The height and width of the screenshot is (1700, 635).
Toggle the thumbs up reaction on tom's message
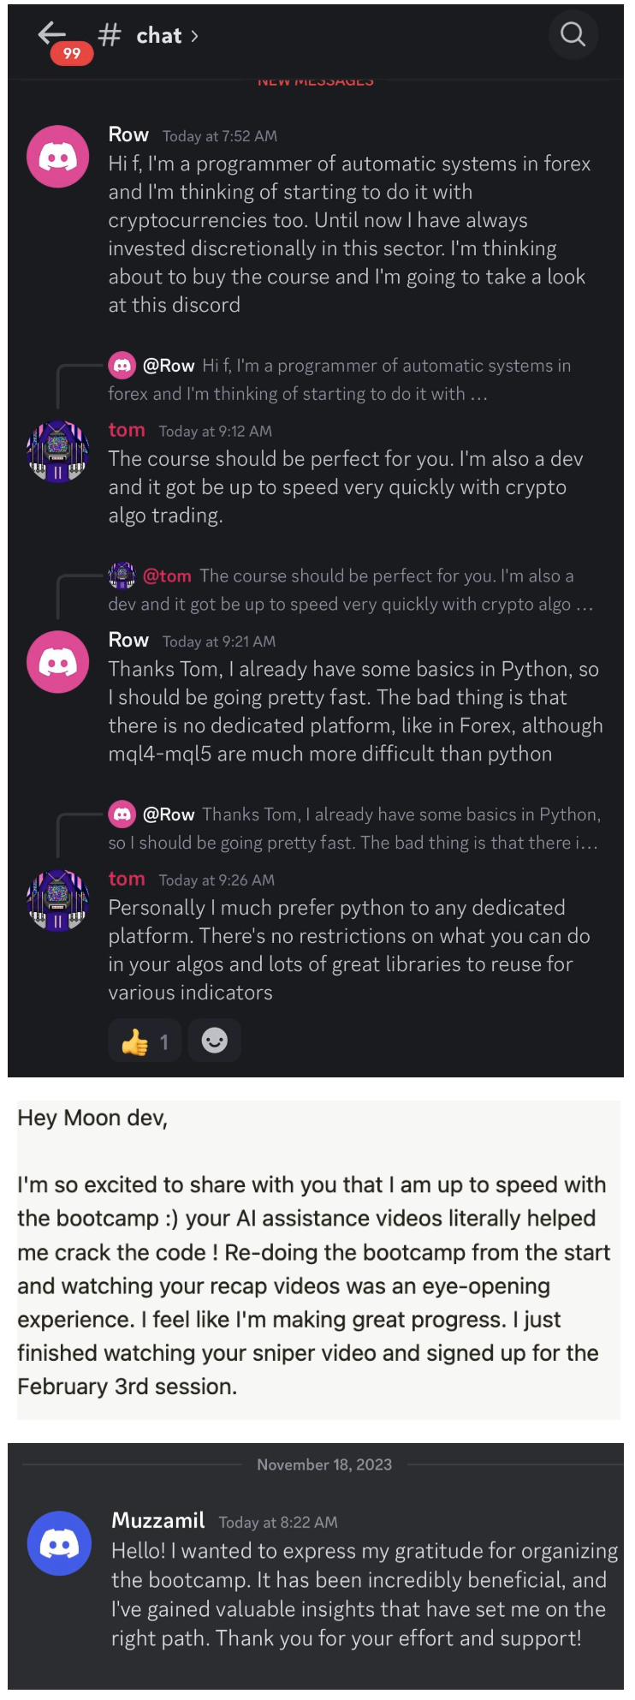click(144, 1040)
